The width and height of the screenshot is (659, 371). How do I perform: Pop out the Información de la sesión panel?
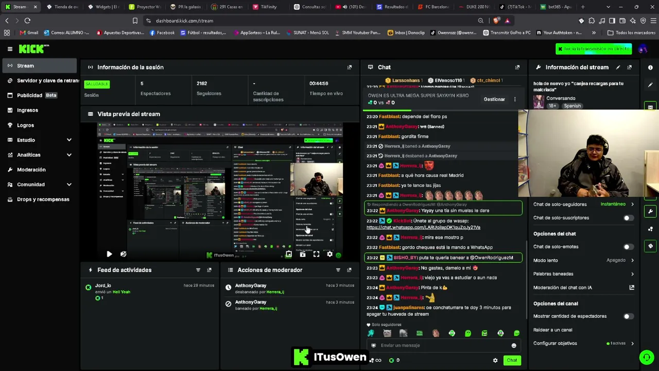[350, 67]
